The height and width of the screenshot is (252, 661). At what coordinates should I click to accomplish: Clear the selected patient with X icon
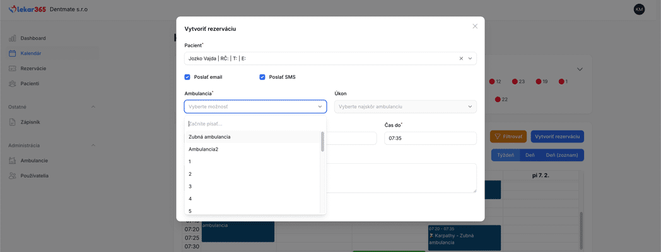461,59
